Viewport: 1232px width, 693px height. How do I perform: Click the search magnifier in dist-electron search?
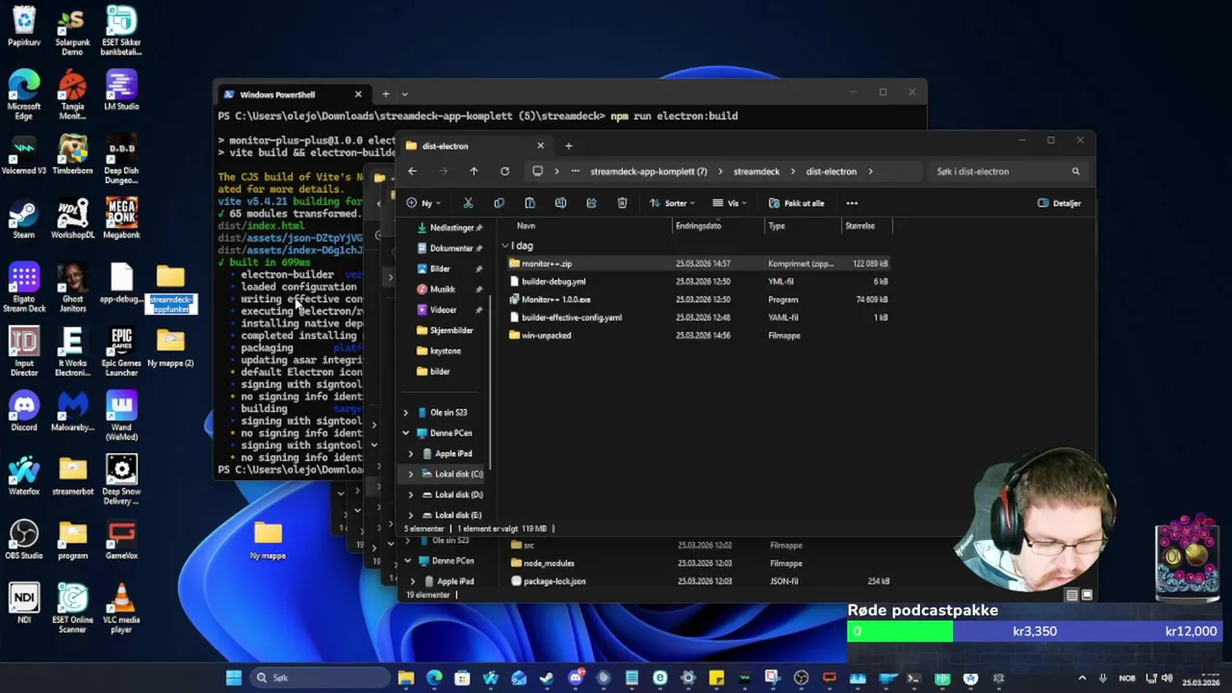[x=1075, y=171]
